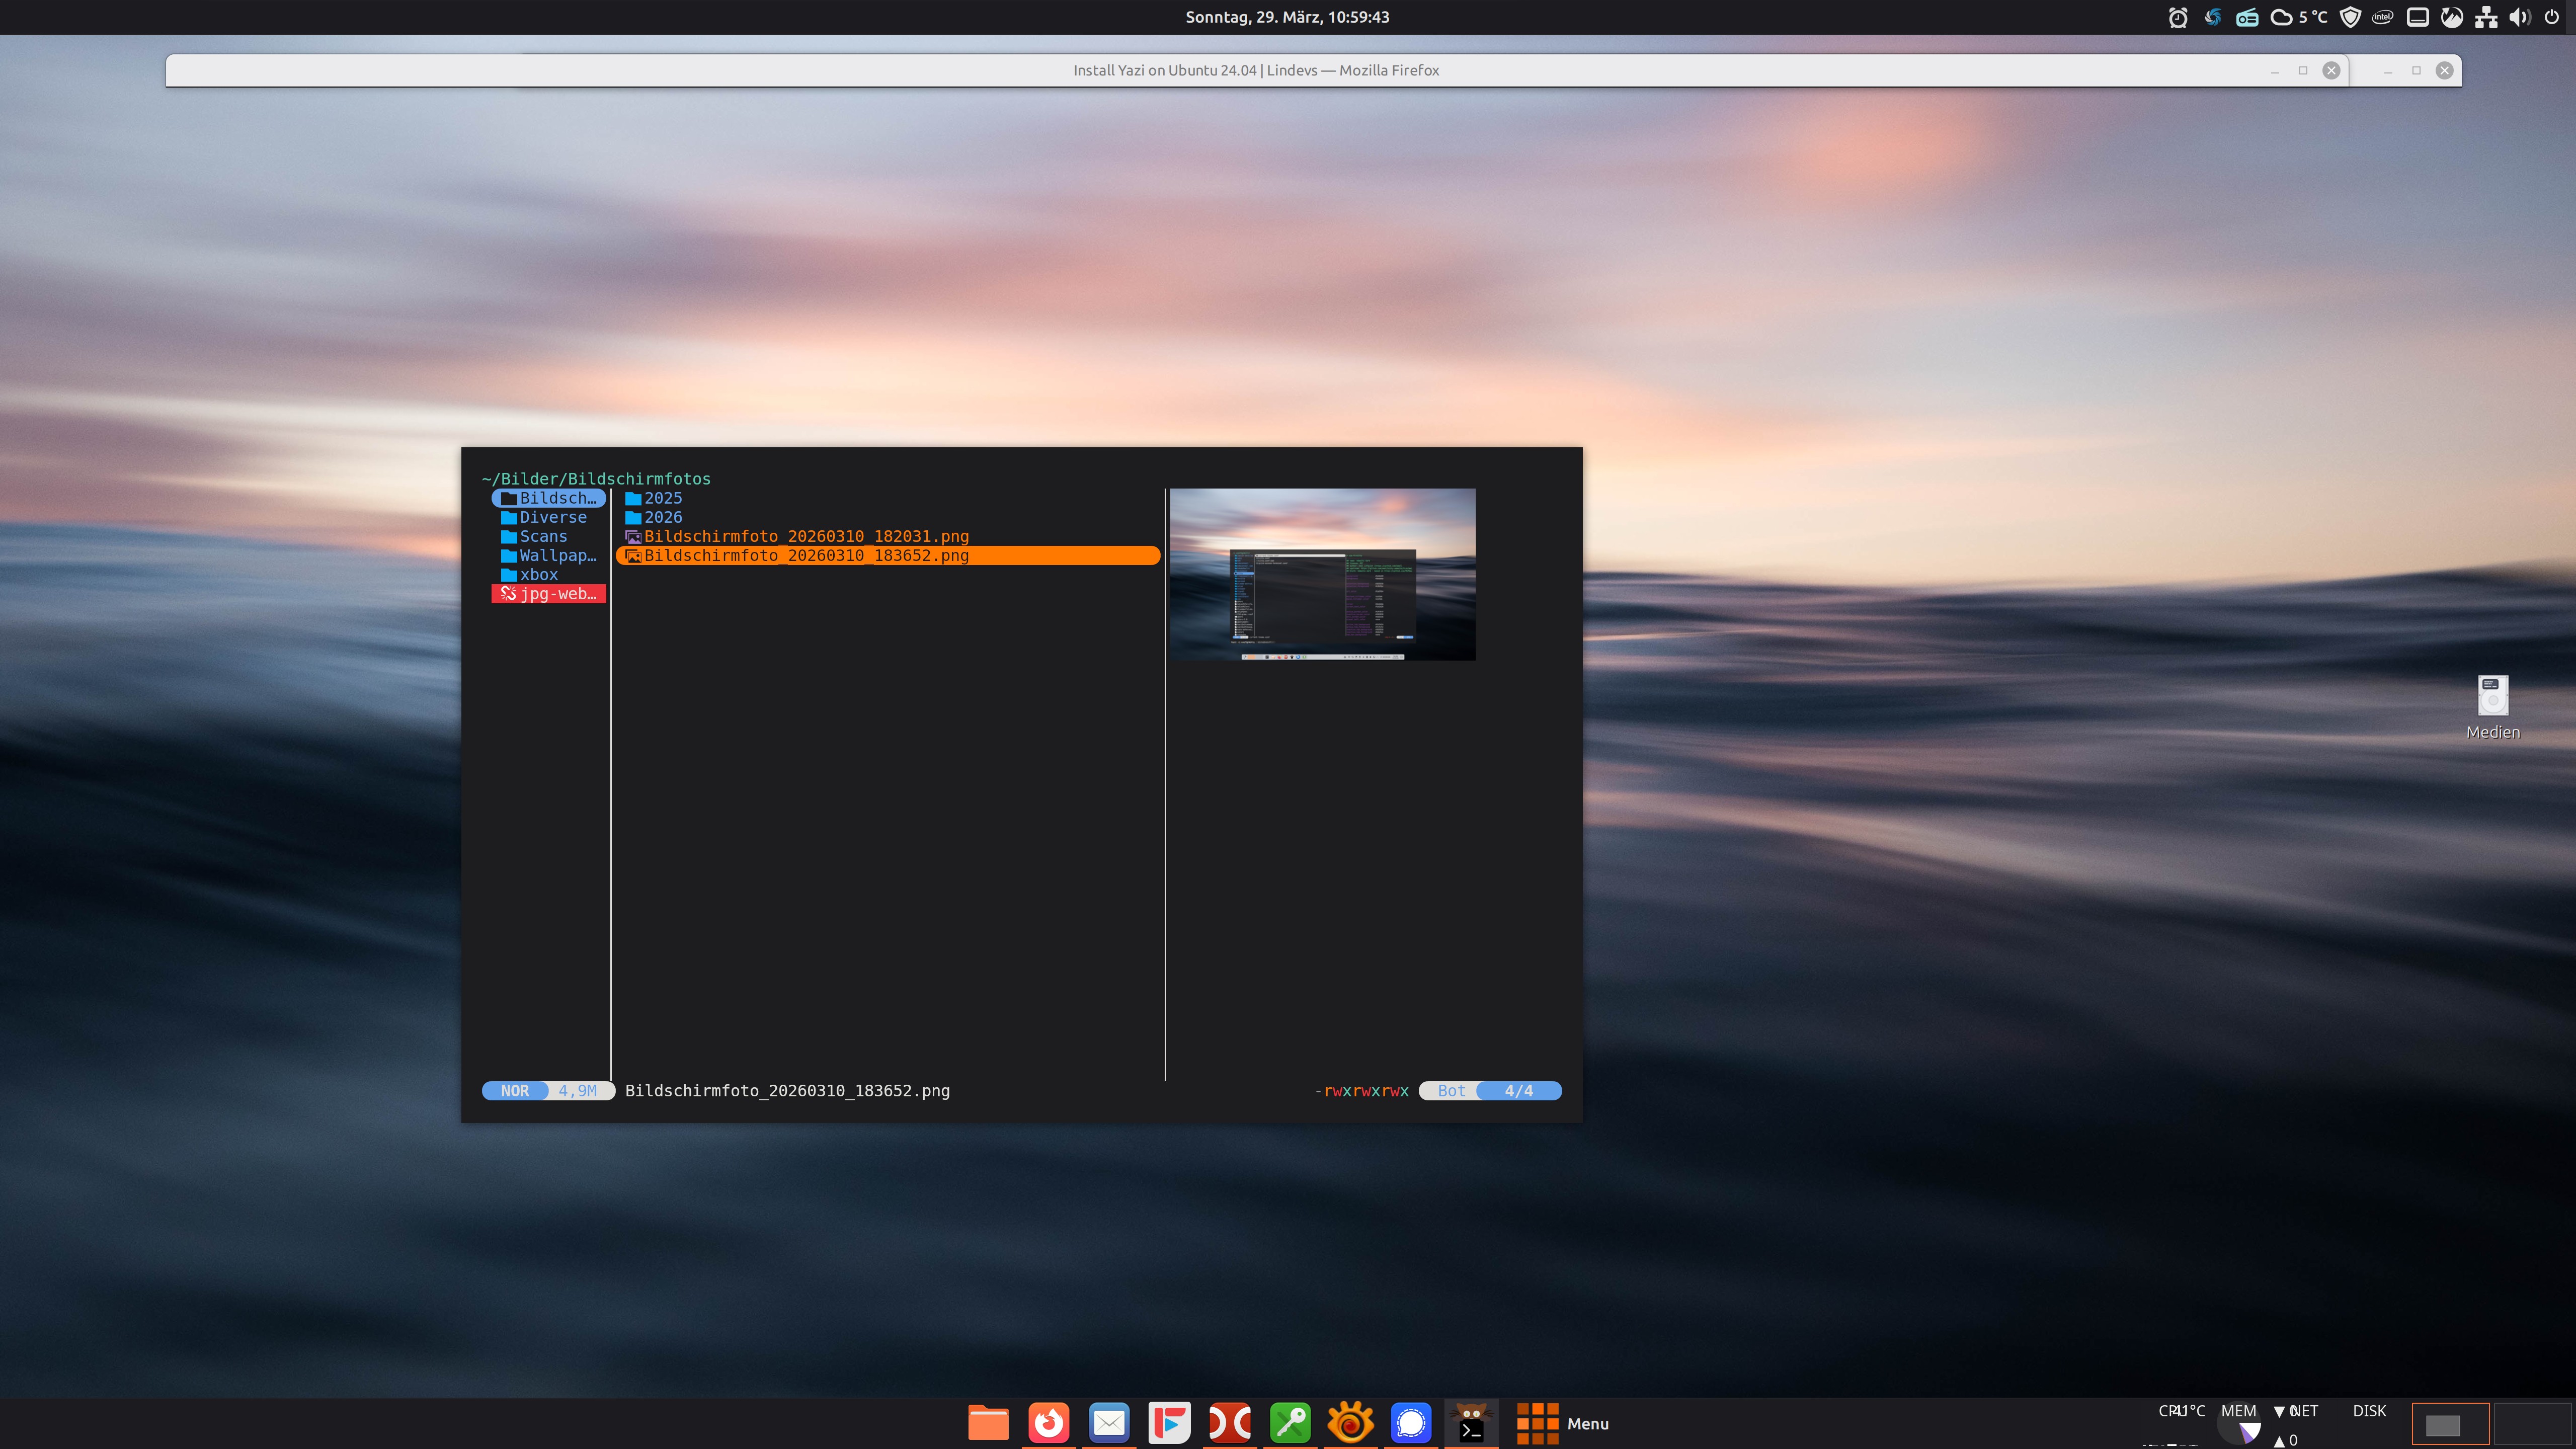The image size is (2576, 1449).
Task: Click the red jpg-web… broken link entry
Action: pyautogui.click(x=549, y=594)
